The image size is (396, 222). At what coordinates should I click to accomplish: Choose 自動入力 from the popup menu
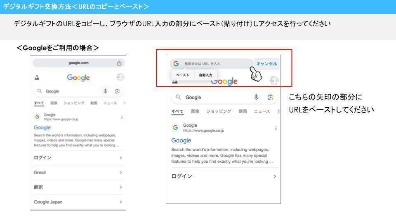(x=205, y=75)
